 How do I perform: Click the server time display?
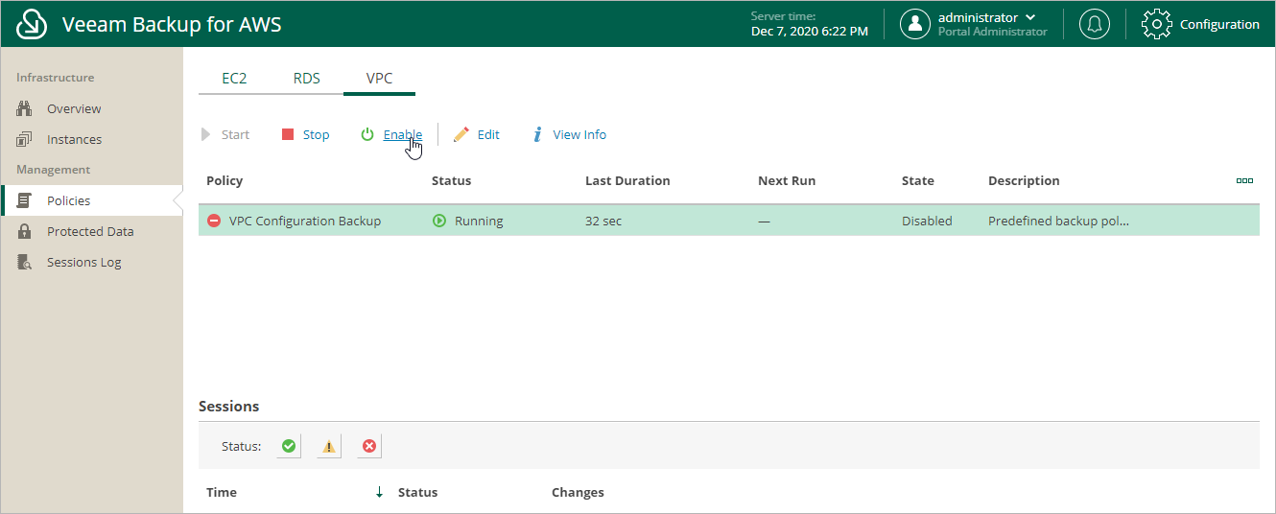(809, 24)
